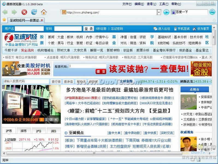Stop loading with the red X icon
Screen dimensions: 218x164
tap(24, 12)
